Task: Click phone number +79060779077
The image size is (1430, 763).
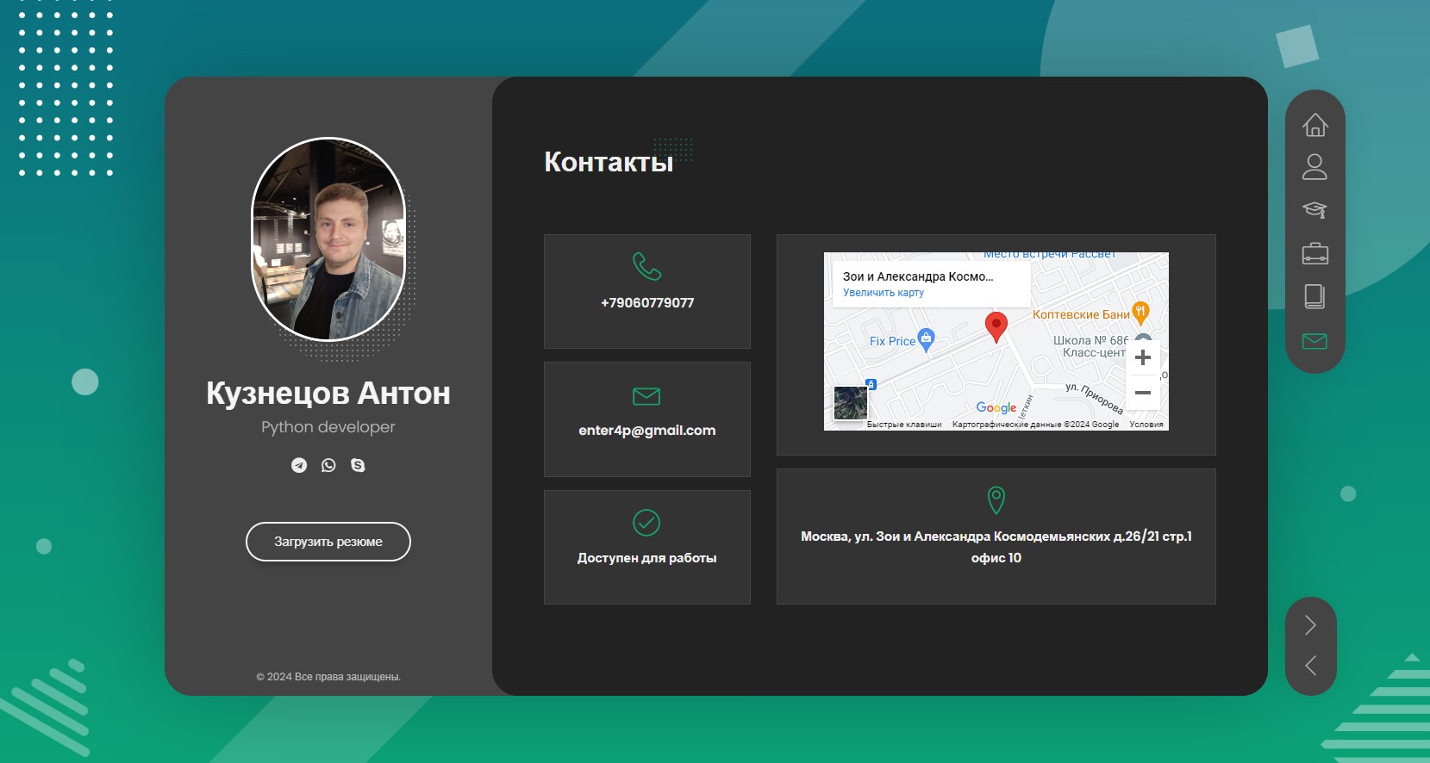Action: pyautogui.click(x=647, y=303)
